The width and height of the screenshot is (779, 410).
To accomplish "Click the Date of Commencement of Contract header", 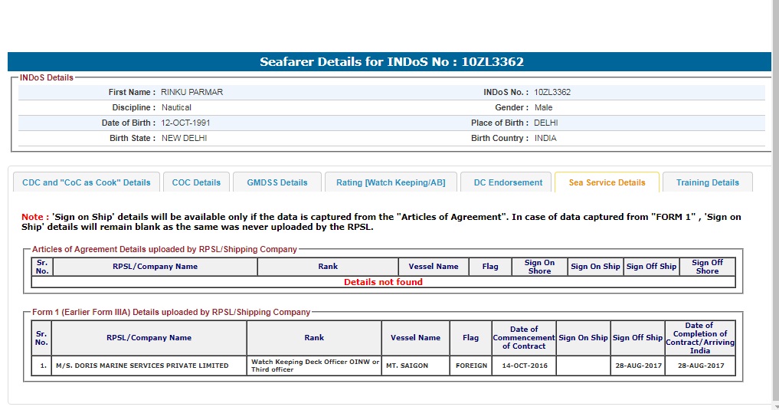I will tap(524, 337).
